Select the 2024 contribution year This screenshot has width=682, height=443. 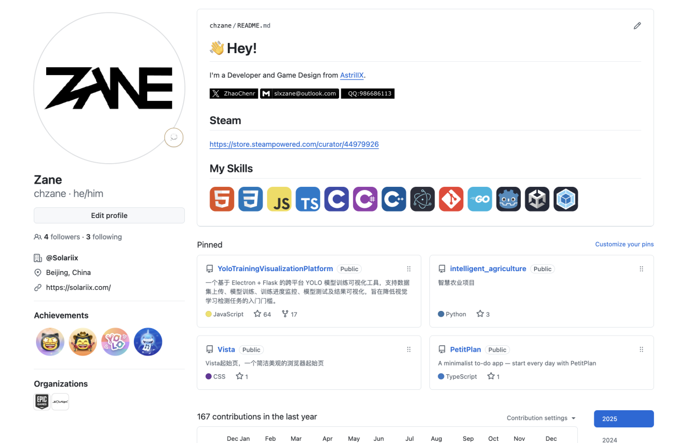point(609,440)
